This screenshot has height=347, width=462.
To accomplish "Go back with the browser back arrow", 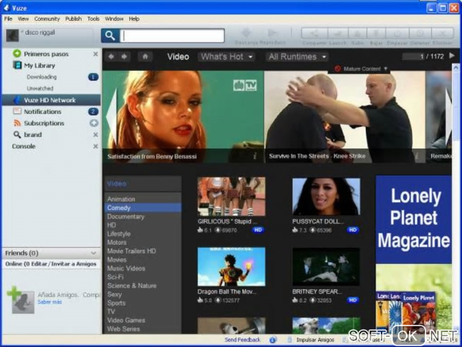I will (111, 57).
